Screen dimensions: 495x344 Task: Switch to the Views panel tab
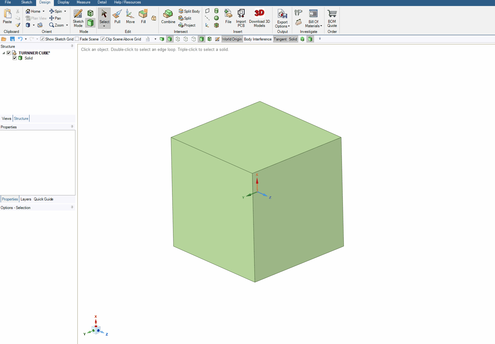6,119
